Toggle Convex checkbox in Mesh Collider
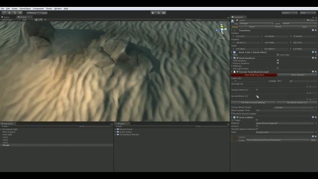 pos(257,126)
